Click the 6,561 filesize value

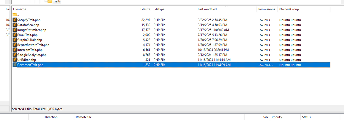click(147, 50)
